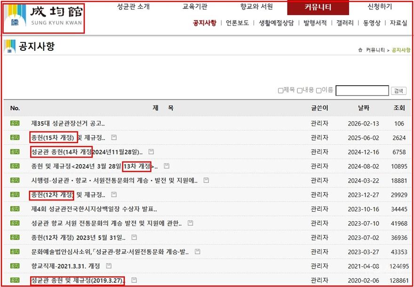
Task: Click attachment icon on 향교직제 row
Action: 109,266
